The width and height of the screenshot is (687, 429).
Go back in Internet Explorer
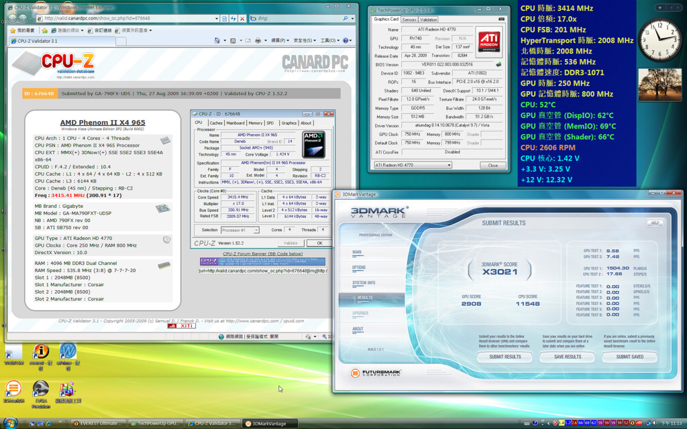(x=13, y=18)
